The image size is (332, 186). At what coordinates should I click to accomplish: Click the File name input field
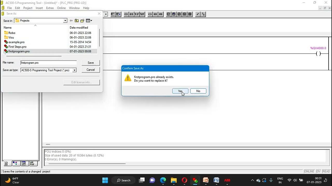click(49, 63)
